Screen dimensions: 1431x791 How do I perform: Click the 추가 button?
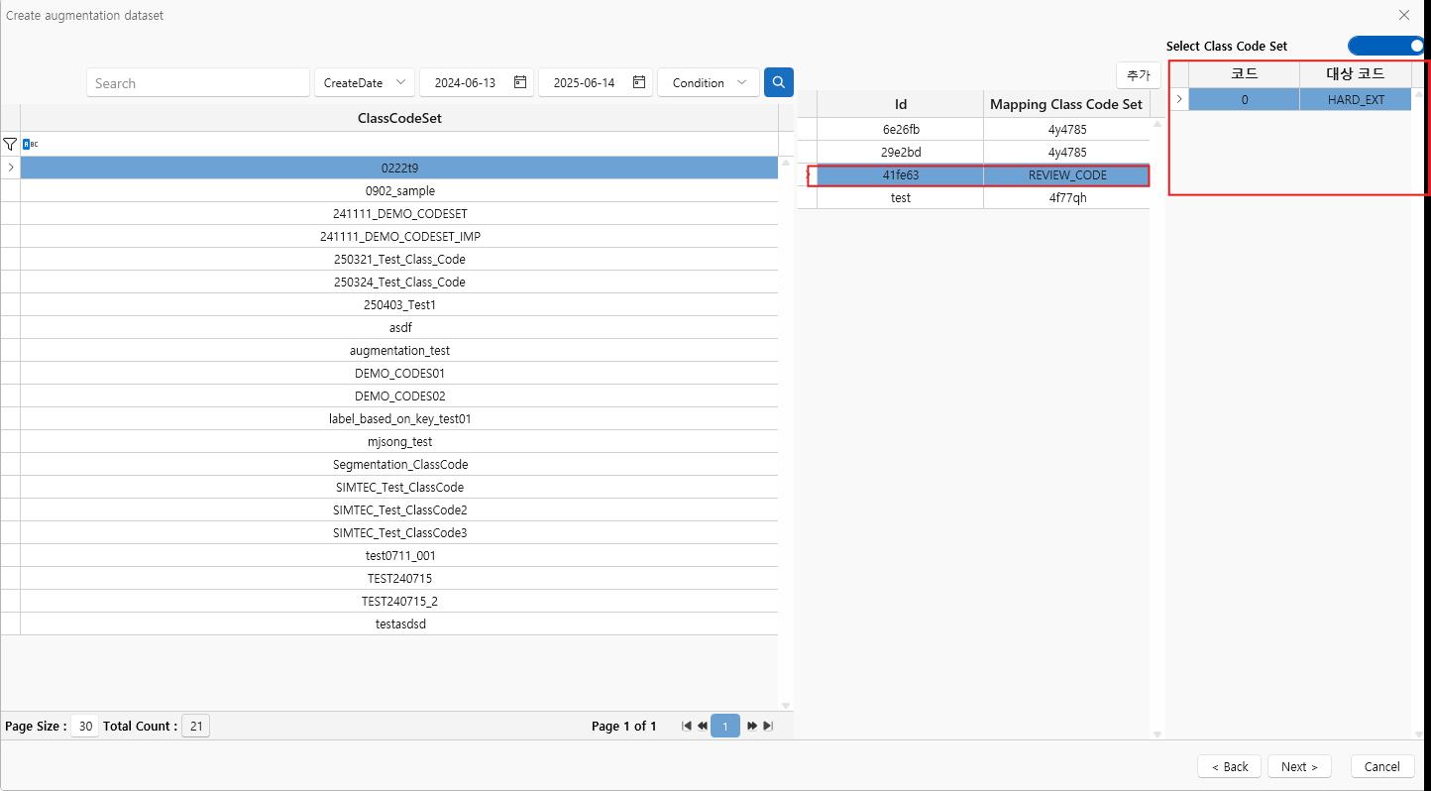tap(1138, 75)
